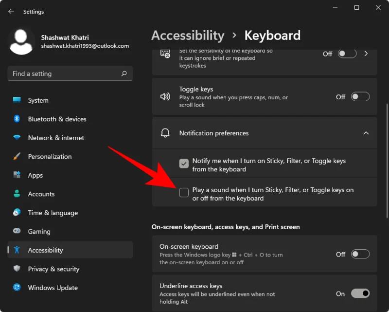Viewport: 389px width, 312px height.
Task: Turn on the Underline access keys toggle
Action: click(360, 293)
